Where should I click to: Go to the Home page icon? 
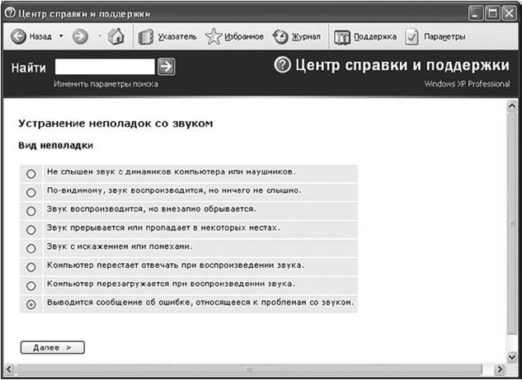(x=115, y=36)
